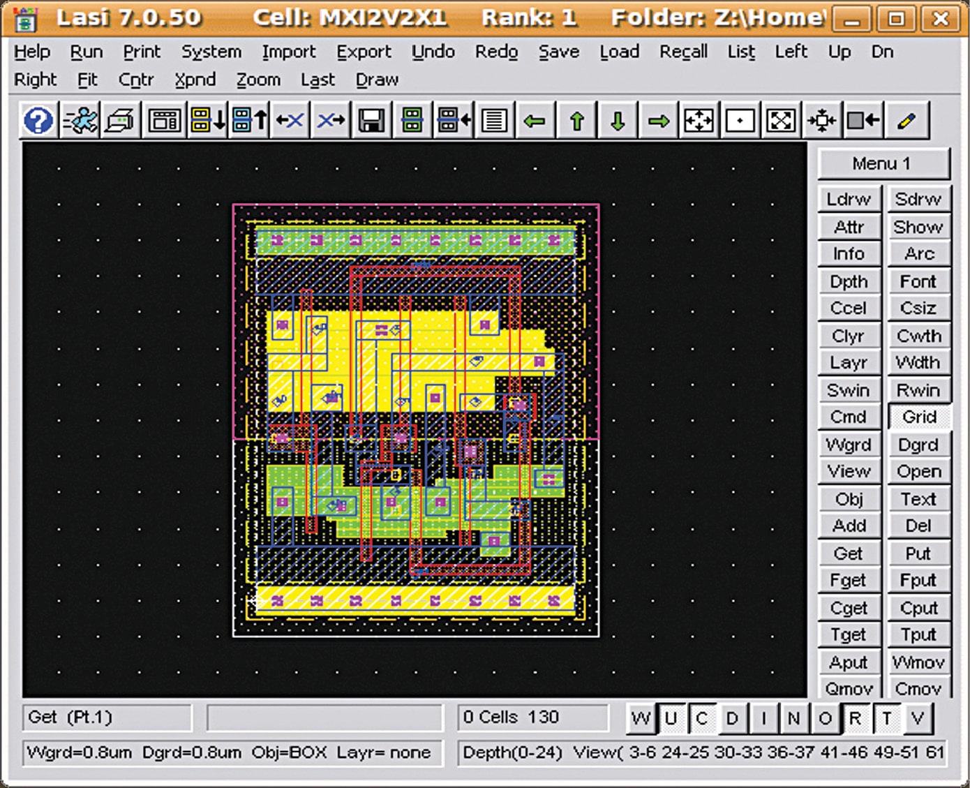Open the Zoom menu
970x788 pixels.
(258, 80)
